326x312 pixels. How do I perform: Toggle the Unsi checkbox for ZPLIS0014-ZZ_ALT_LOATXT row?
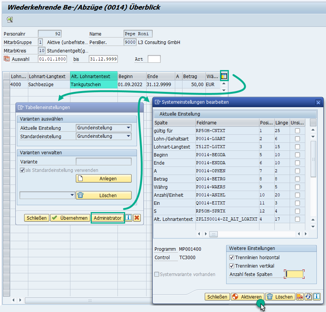click(298, 219)
